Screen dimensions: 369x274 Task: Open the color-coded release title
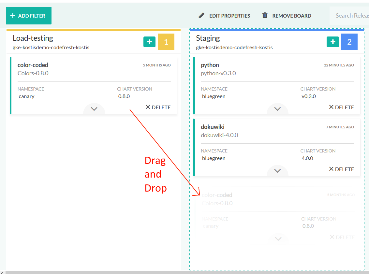(x=33, y=65)
